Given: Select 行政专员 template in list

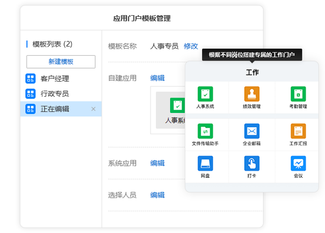Looking at the screenshot, I should pos(55,94).
